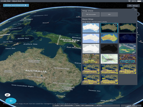Close the Map View panel
This screenshot has height=107, width=143.
pyautogui.click(x=135, y=10)
